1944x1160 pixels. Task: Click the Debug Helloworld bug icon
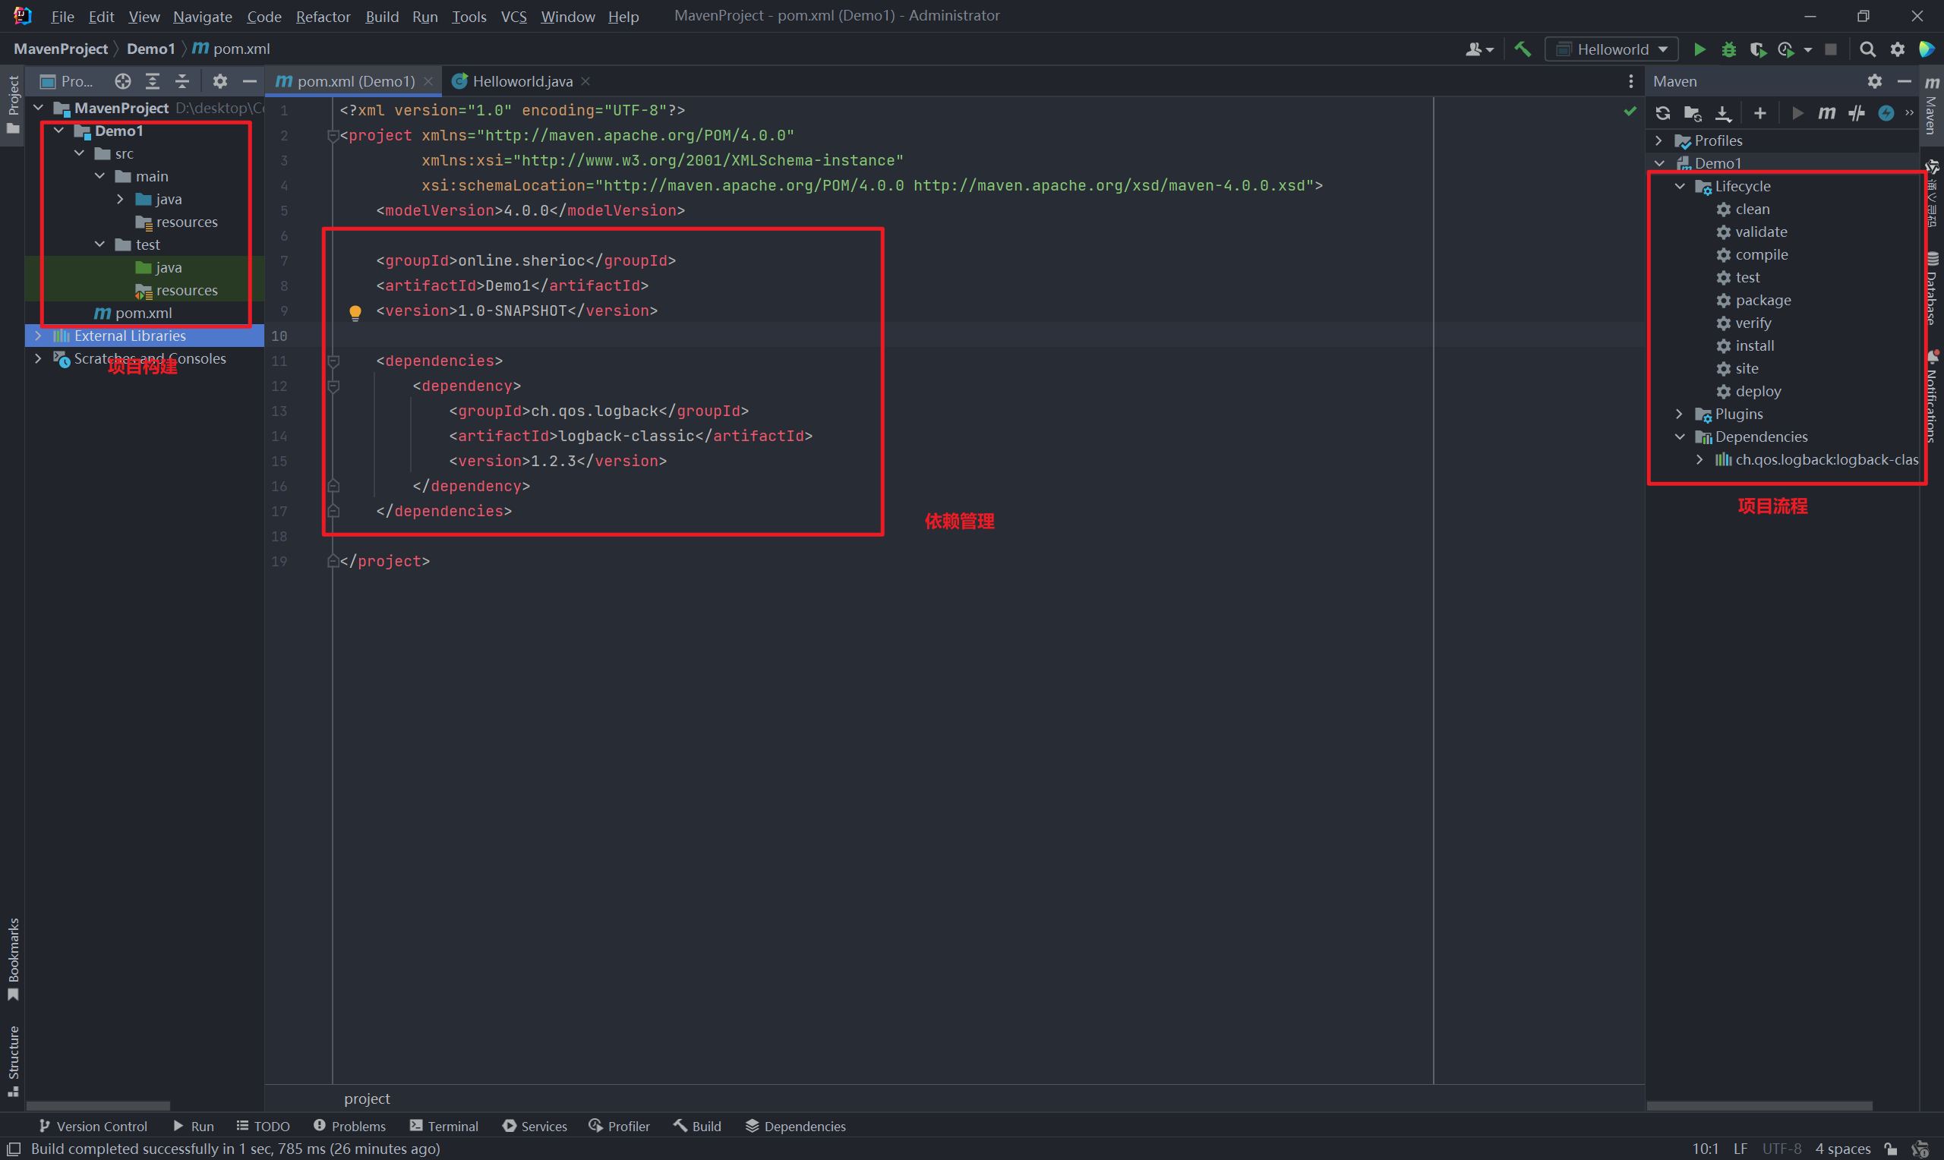coord(1729,49)
